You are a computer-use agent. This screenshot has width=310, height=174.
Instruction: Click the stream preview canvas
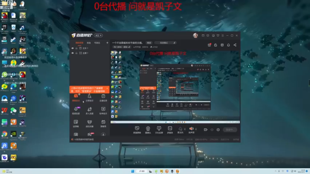click(175, 87)
